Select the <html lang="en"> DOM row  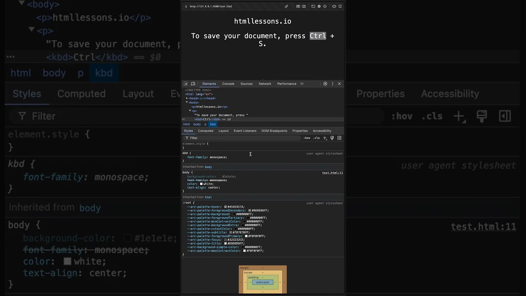199,94
